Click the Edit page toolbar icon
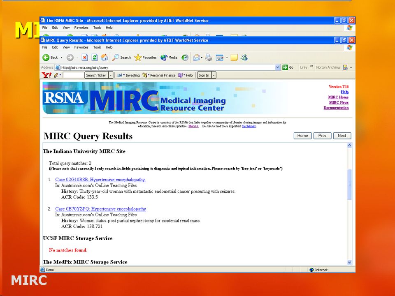Viewport: 395px width, 296px height. tap(220, 58)
